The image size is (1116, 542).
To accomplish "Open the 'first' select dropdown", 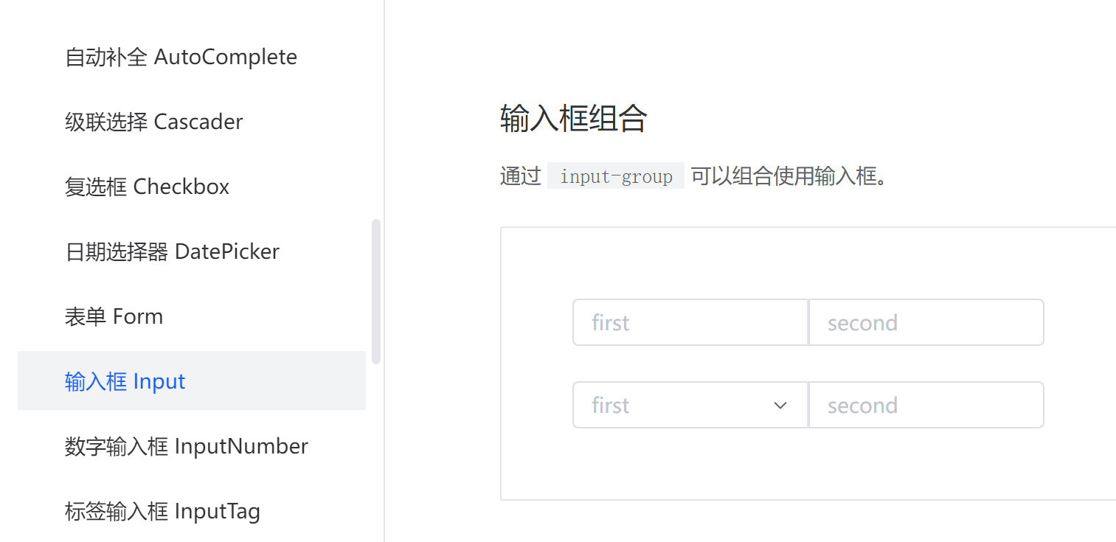I will coord(679,406).
